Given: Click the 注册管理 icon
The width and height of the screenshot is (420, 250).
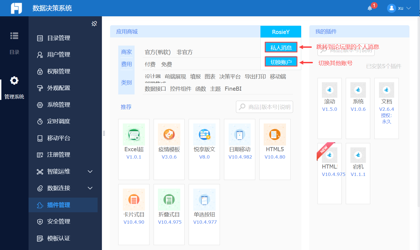Looking at the screenshot, I should click(40, 155).
